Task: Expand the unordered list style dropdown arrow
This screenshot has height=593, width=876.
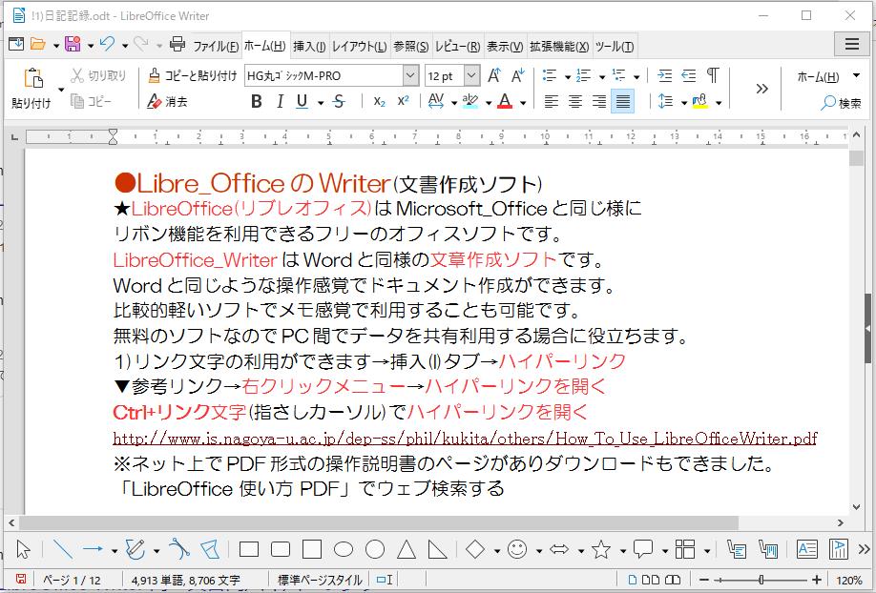Action: click(567, 77)
